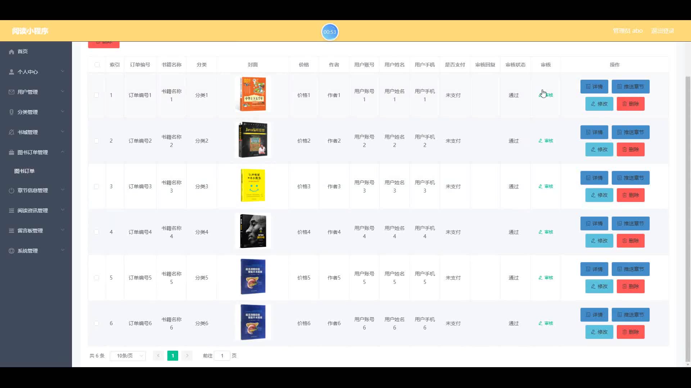Click the home icon beside 首页
This screenshot has width=691, height=388.
point(12,52)
